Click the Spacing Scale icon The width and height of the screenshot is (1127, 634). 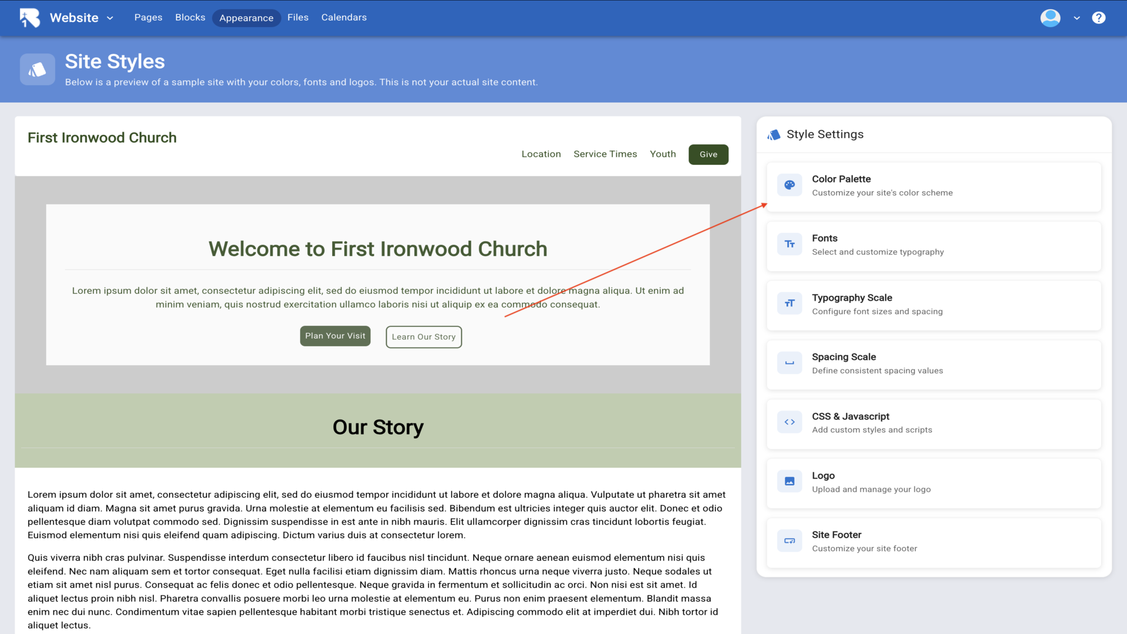coord(789,363)
